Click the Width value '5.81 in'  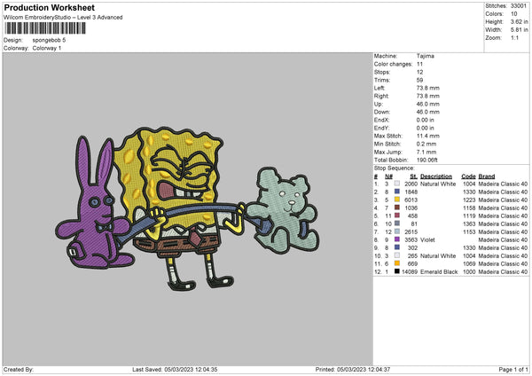coord(519,30)
